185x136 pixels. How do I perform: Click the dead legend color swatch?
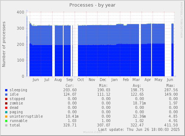click(x=6, y=108)
